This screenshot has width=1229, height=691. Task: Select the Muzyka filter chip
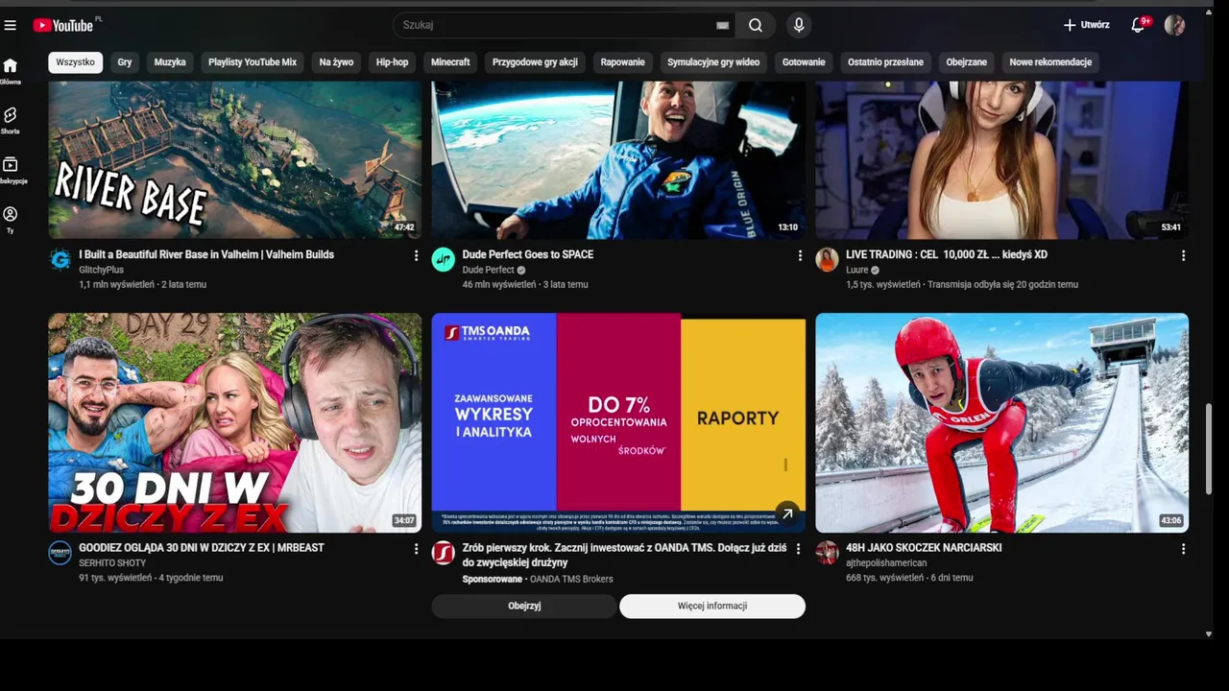click(170, 62)
